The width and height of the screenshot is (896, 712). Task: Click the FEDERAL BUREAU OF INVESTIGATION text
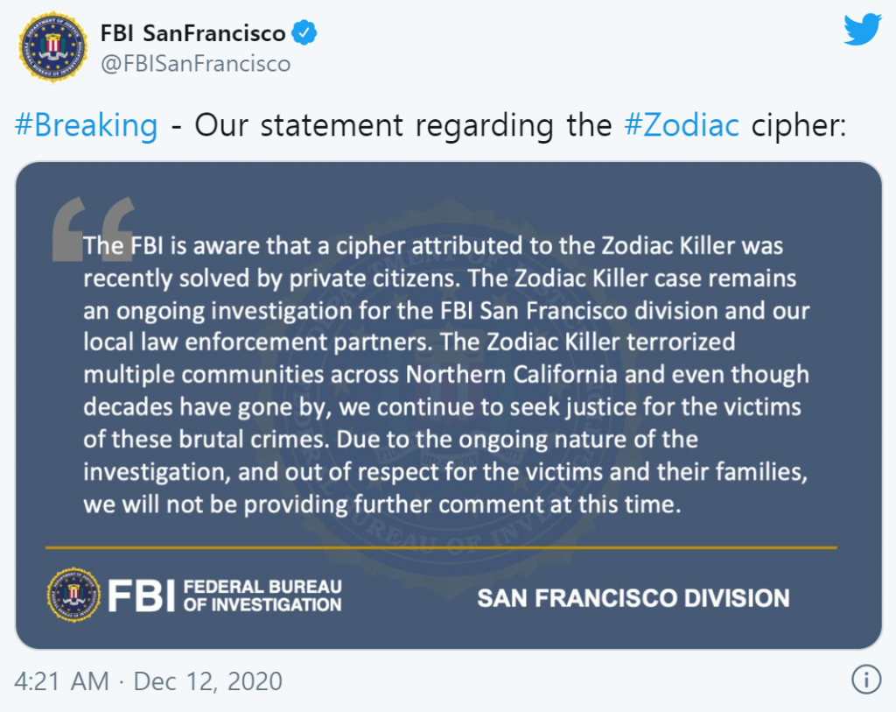[x=262, y=596]
